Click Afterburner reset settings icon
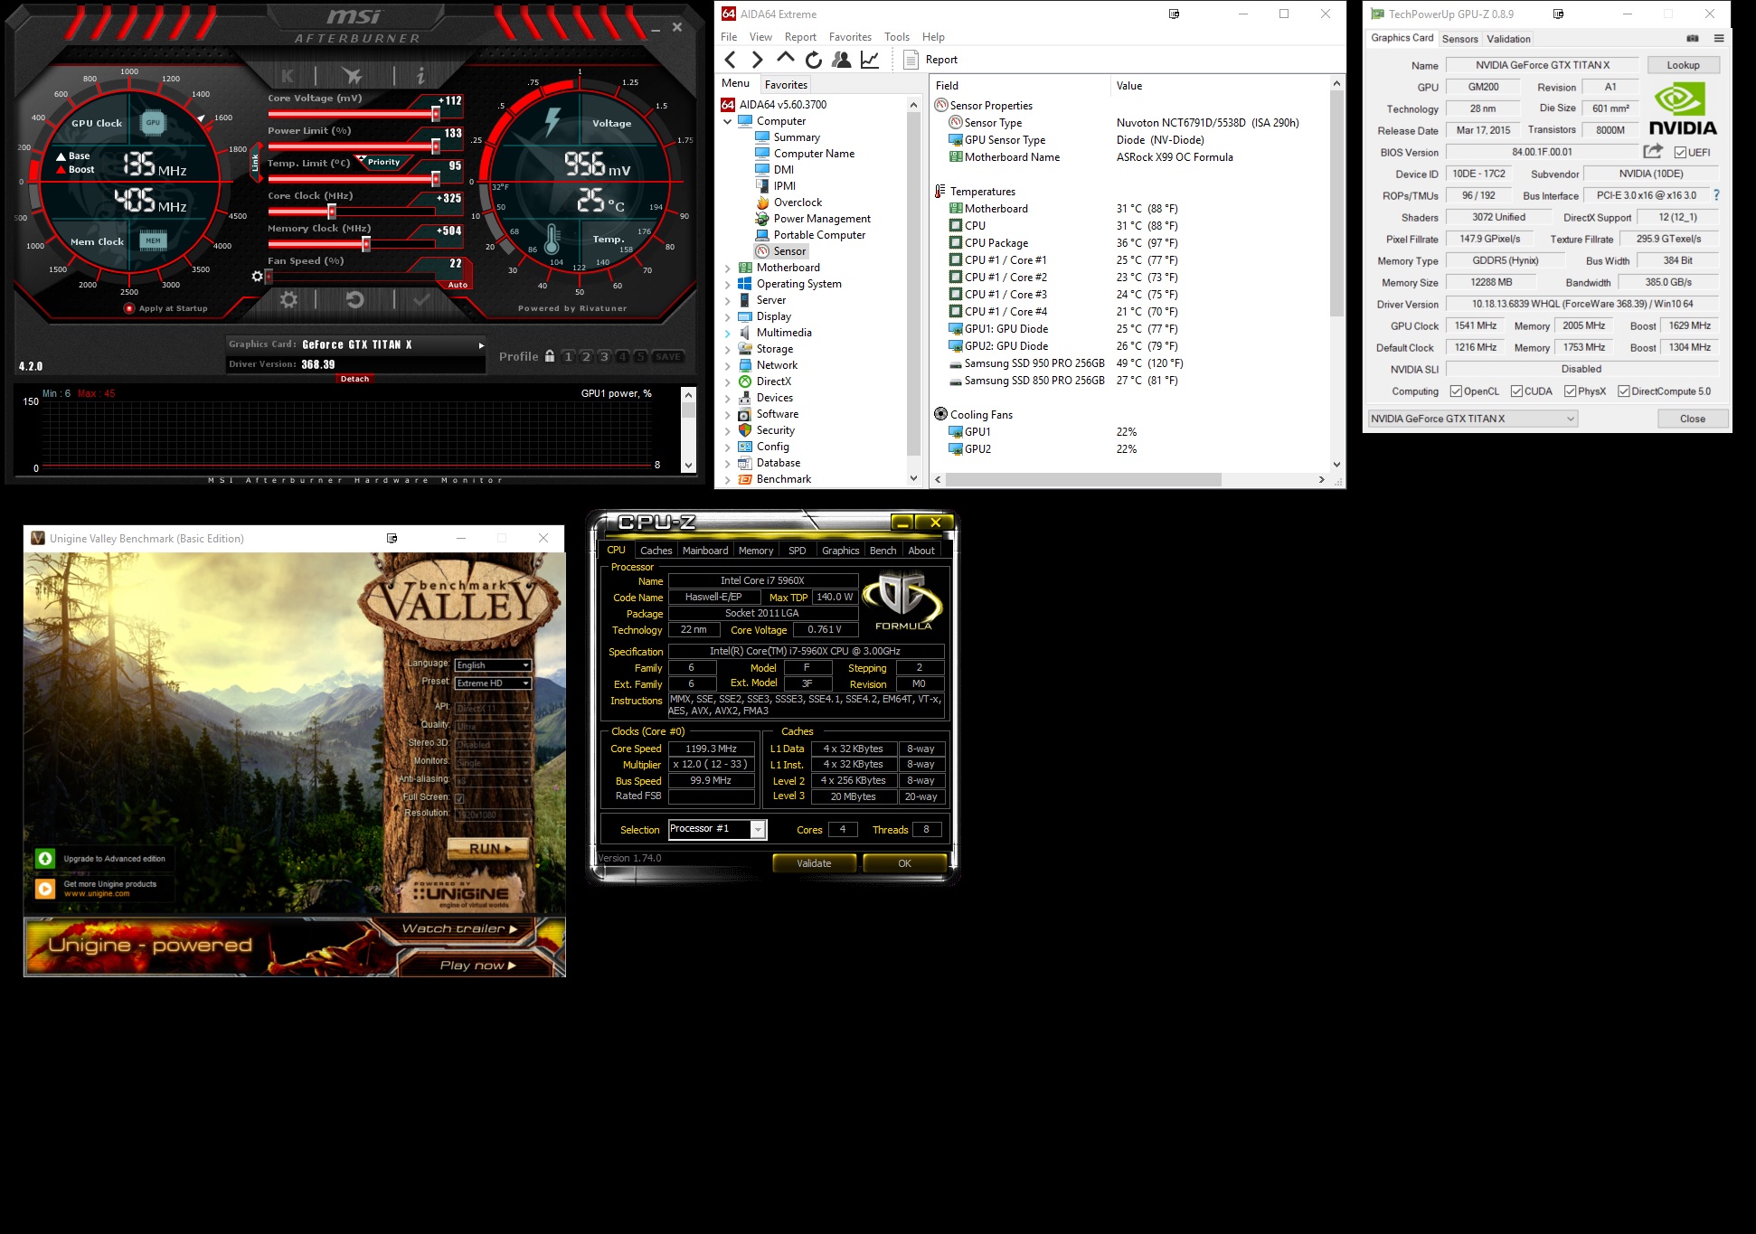 (355, 299)
